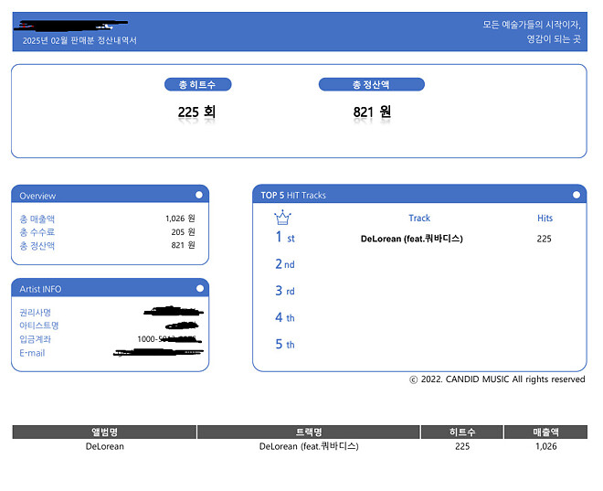Click the 아티스트명 label
Image resolution: width=603 pixels, height=491 pixels.
pos(39,326)
